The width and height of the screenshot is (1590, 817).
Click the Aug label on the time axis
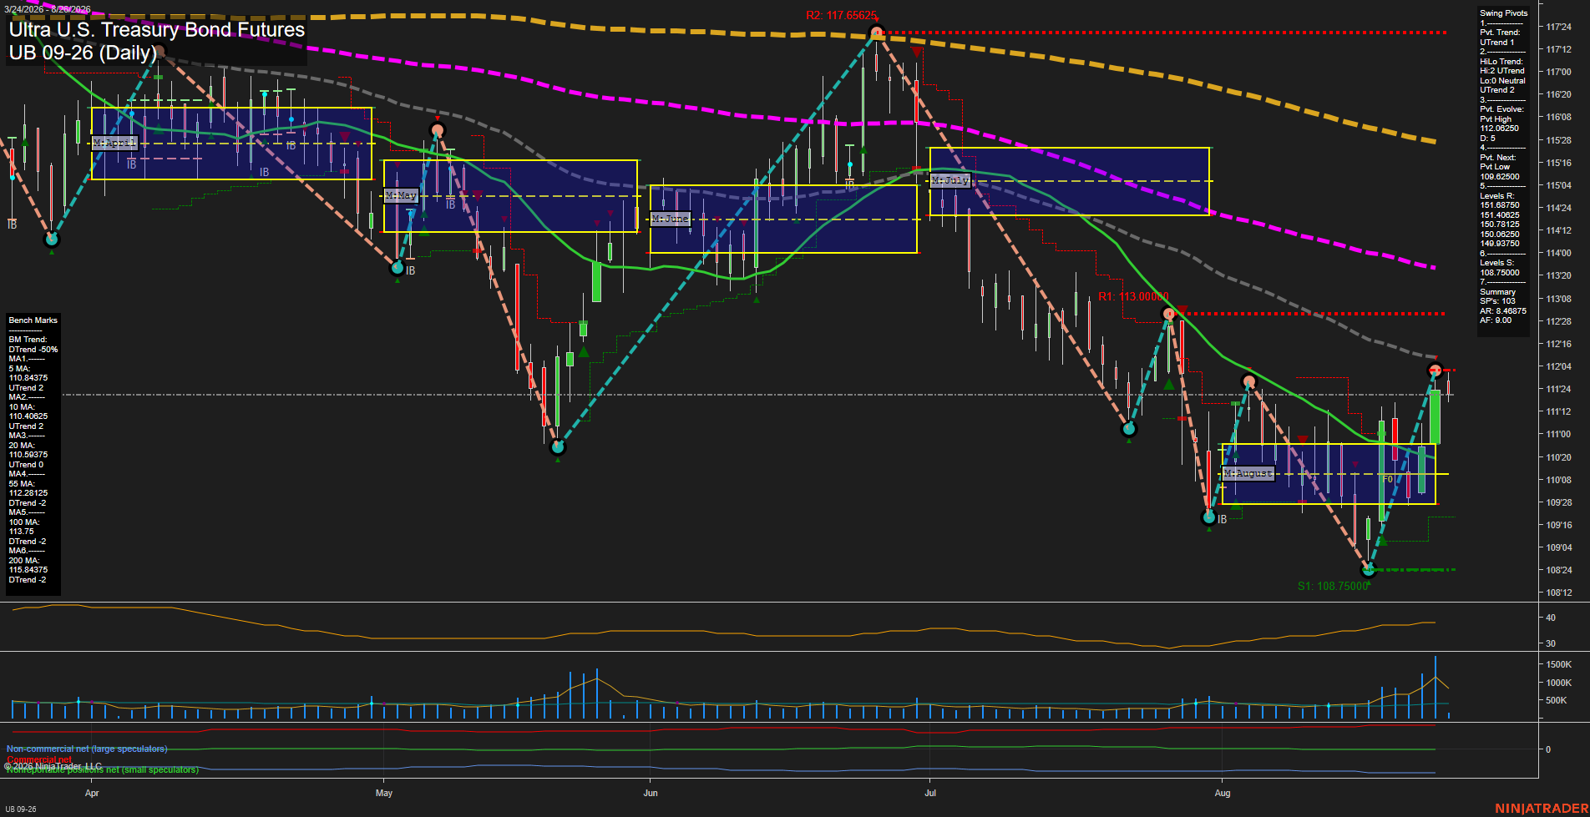(x=1223, y=793)
